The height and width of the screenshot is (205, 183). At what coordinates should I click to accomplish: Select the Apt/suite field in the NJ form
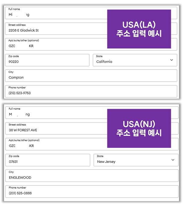pyautogui.click(x=55, y=144)
